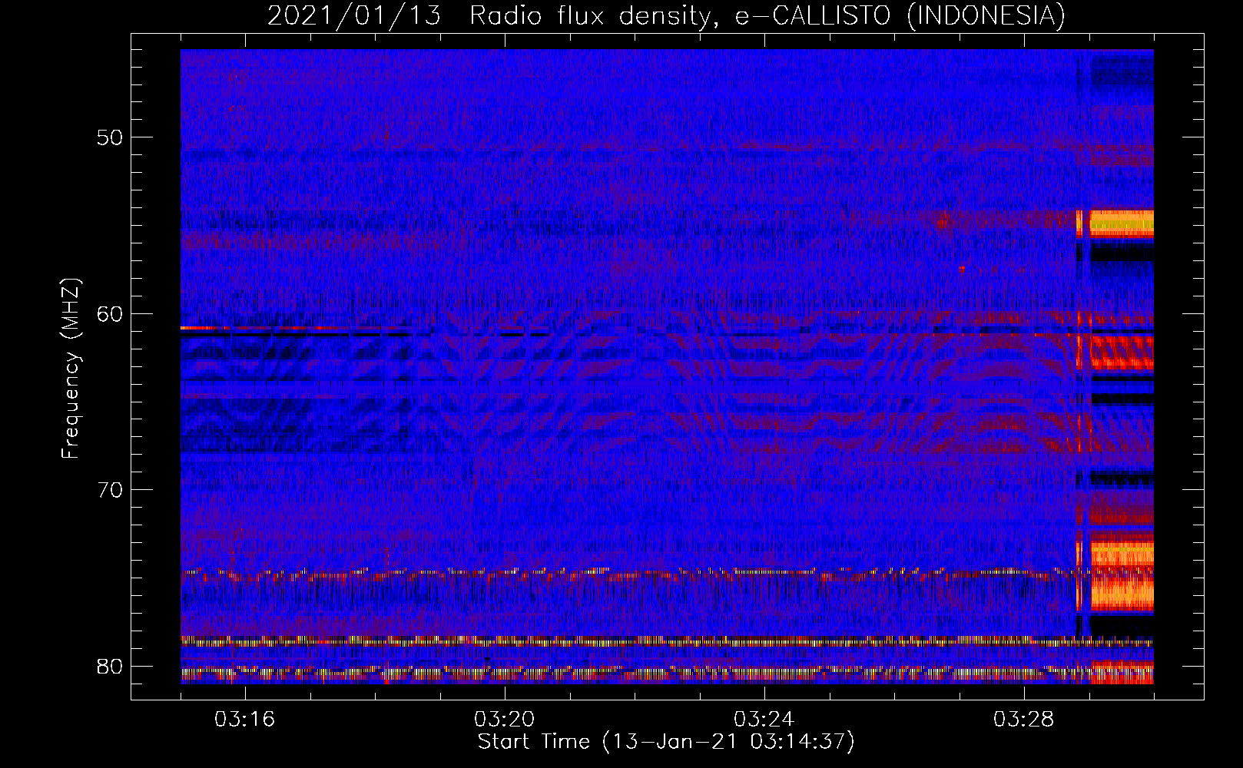
Task: Click the 03:28 time tick label
Action: (x=1023, y=720)
